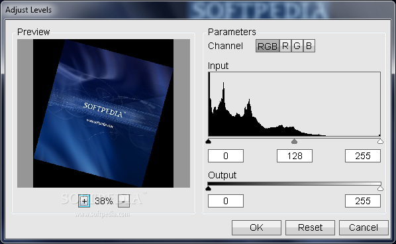
Task: Click the preview image thumbnail
Action: (103, 113)
